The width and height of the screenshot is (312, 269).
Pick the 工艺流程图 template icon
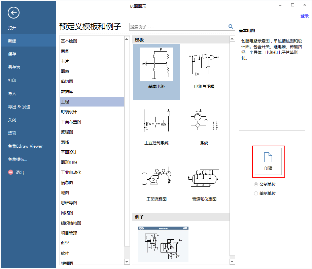click(157, 176)
